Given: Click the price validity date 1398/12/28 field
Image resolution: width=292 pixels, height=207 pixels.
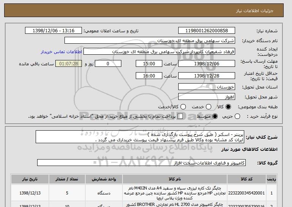Looking at the screenshot, I should click(207, 76).
